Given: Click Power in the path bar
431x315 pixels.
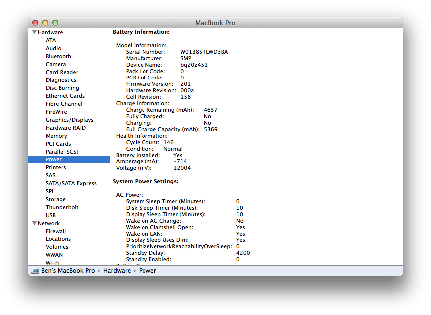Looking at the screenshot, I should click(x=147, y=271).
